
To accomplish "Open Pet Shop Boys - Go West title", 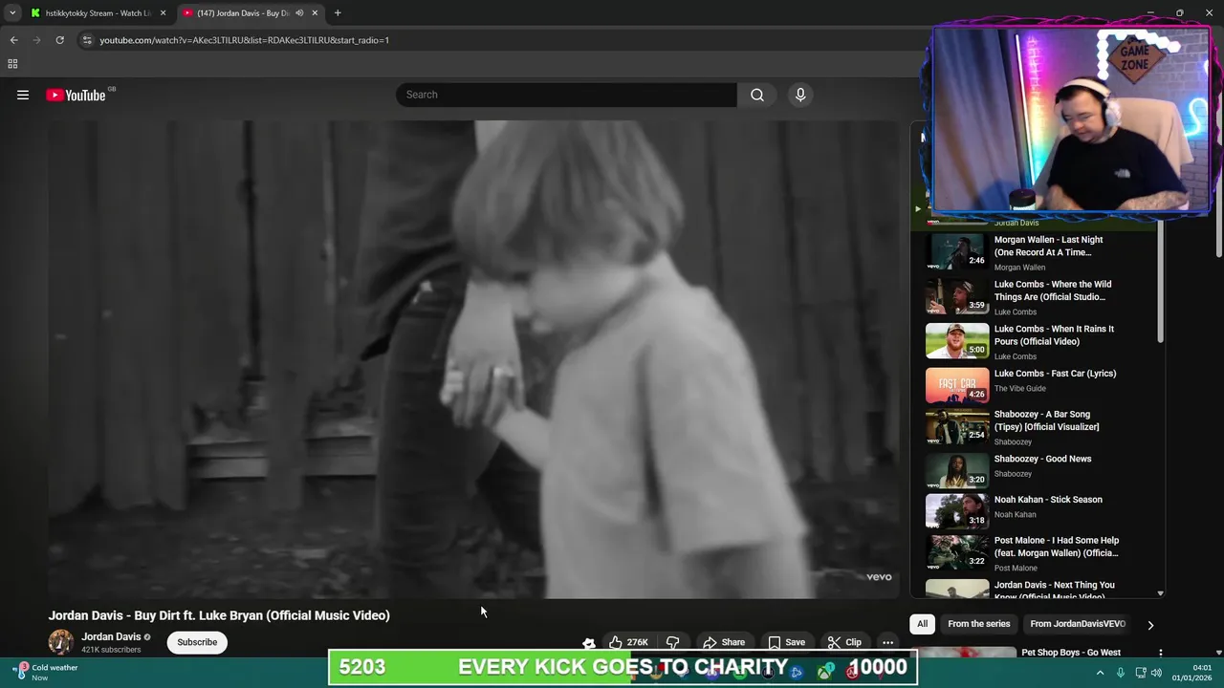I will point(1071,653).
